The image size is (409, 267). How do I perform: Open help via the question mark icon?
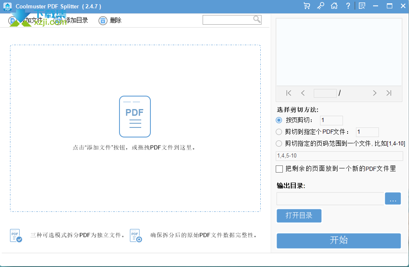[348, 6]
